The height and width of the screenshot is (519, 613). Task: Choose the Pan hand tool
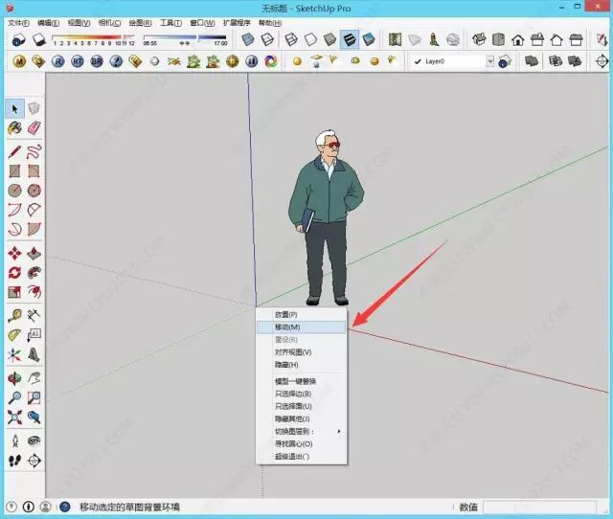pos(34,378)
